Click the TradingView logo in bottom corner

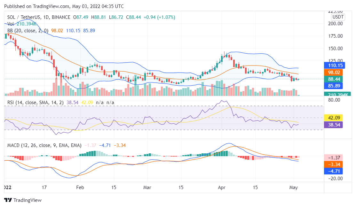tap(8, 200)
